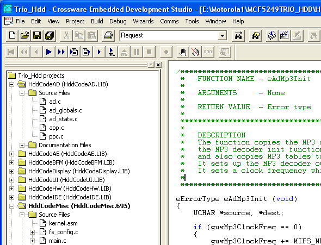Click the greyed rewind to start icon
321x245 pixels.
(11, 52)
